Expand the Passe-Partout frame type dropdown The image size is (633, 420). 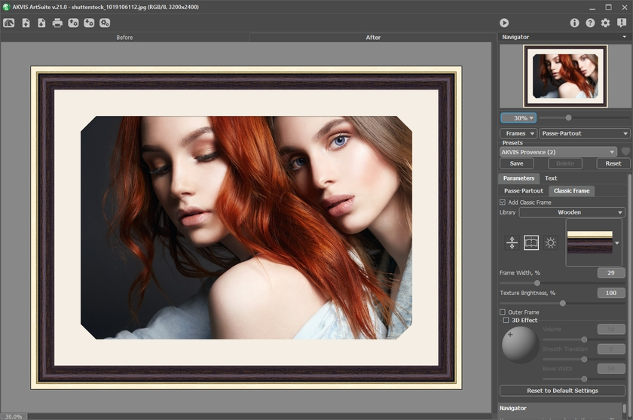coord(584,133)
